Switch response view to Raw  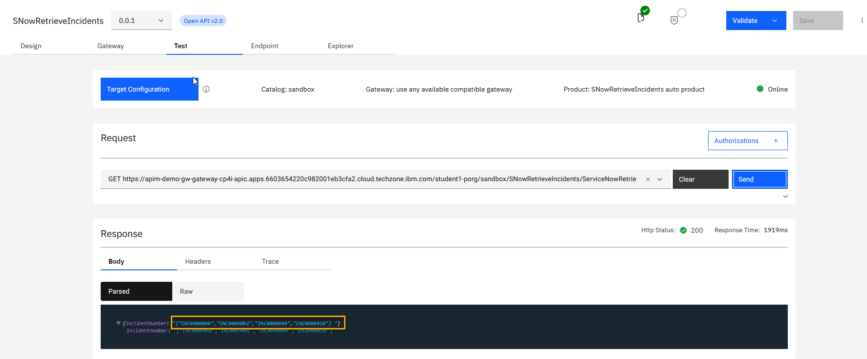pos(208,291)
